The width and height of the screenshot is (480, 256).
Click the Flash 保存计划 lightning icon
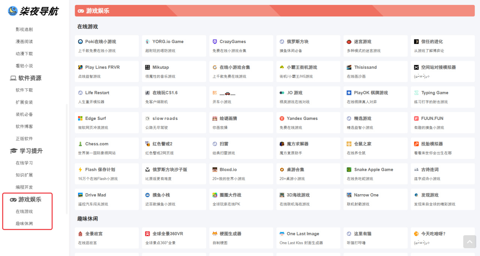(x=80, y=170)
